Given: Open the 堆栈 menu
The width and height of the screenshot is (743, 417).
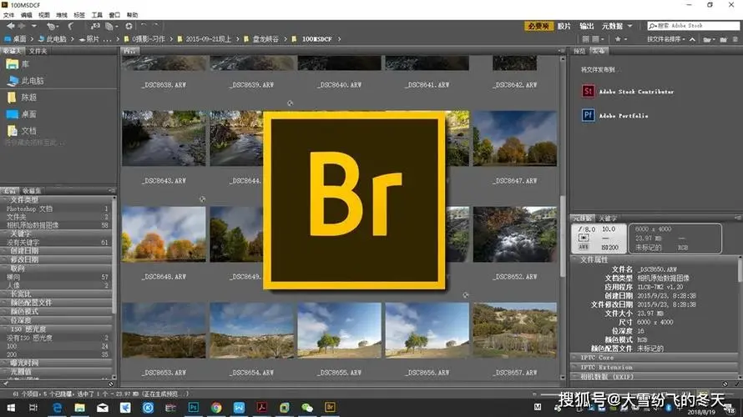Looking at the screenshot, I should [x=62, y=15].
